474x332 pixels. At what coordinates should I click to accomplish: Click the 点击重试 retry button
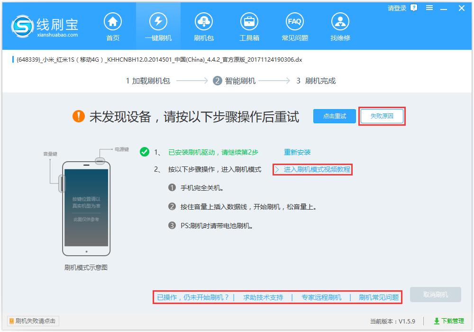334,116
